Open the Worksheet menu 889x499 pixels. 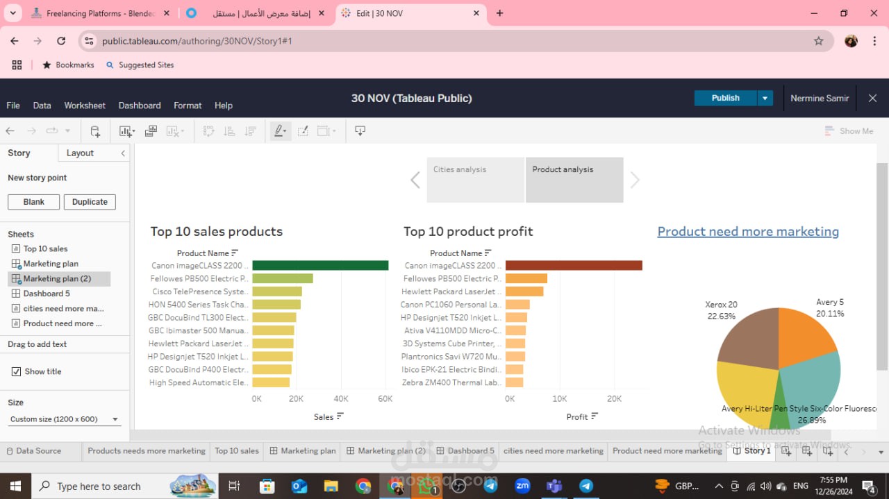[x=85, y=105]
